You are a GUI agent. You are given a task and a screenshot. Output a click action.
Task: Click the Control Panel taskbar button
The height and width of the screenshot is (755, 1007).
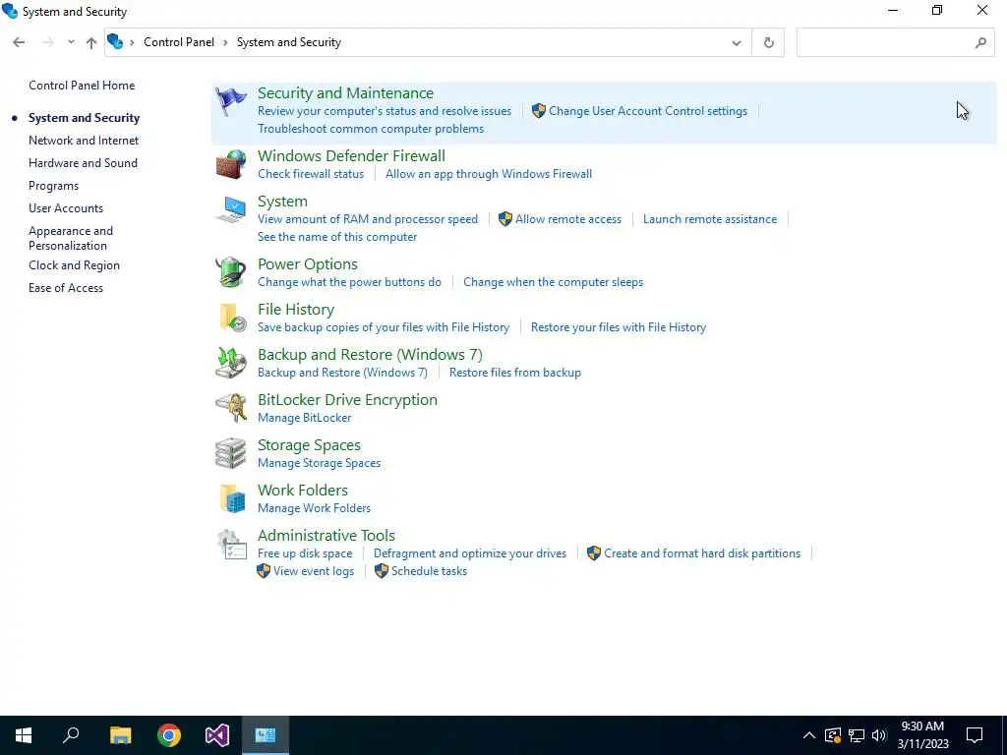(x=266, y=735)
